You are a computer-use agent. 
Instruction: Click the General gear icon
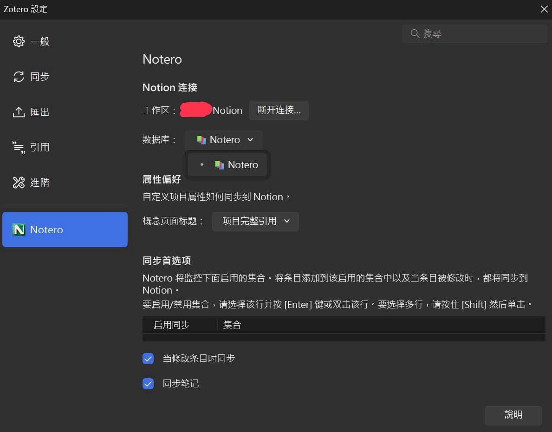click(x=19, y=41)
